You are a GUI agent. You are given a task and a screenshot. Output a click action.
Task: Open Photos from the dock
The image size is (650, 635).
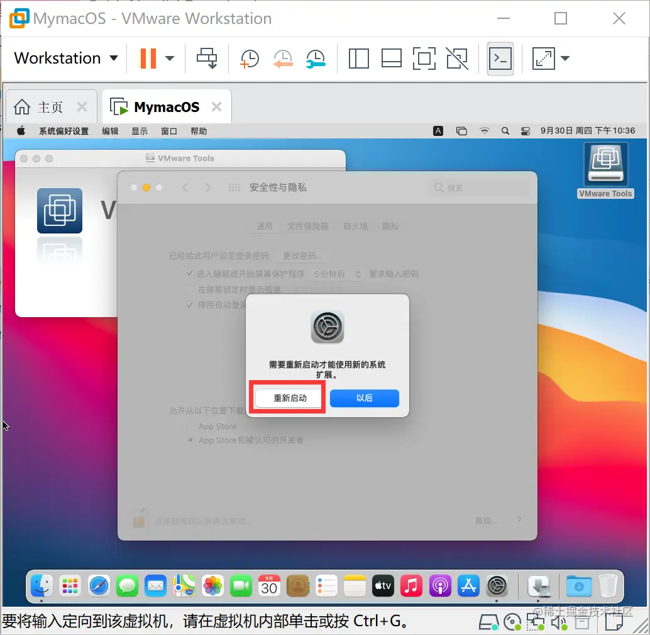pos(212,586)
